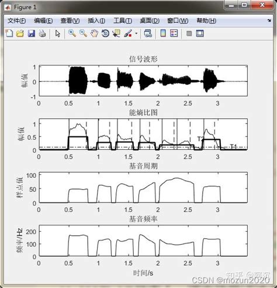Click the 基音频率 plot title
Screen dimensions: 277x288
coord(143,219)
